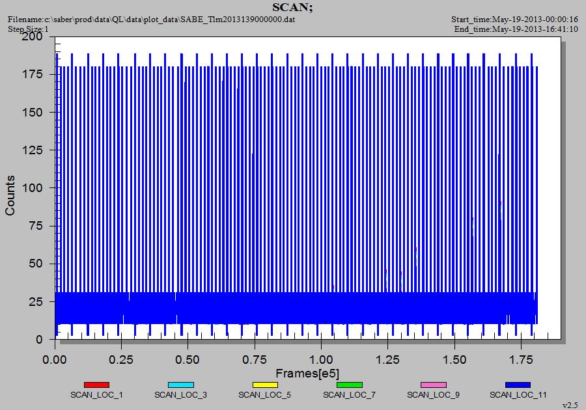Click the pink SCAN_LOC_9 legend swatch
The height and width of the screenshot is (410, 586).
coord(434,385)
